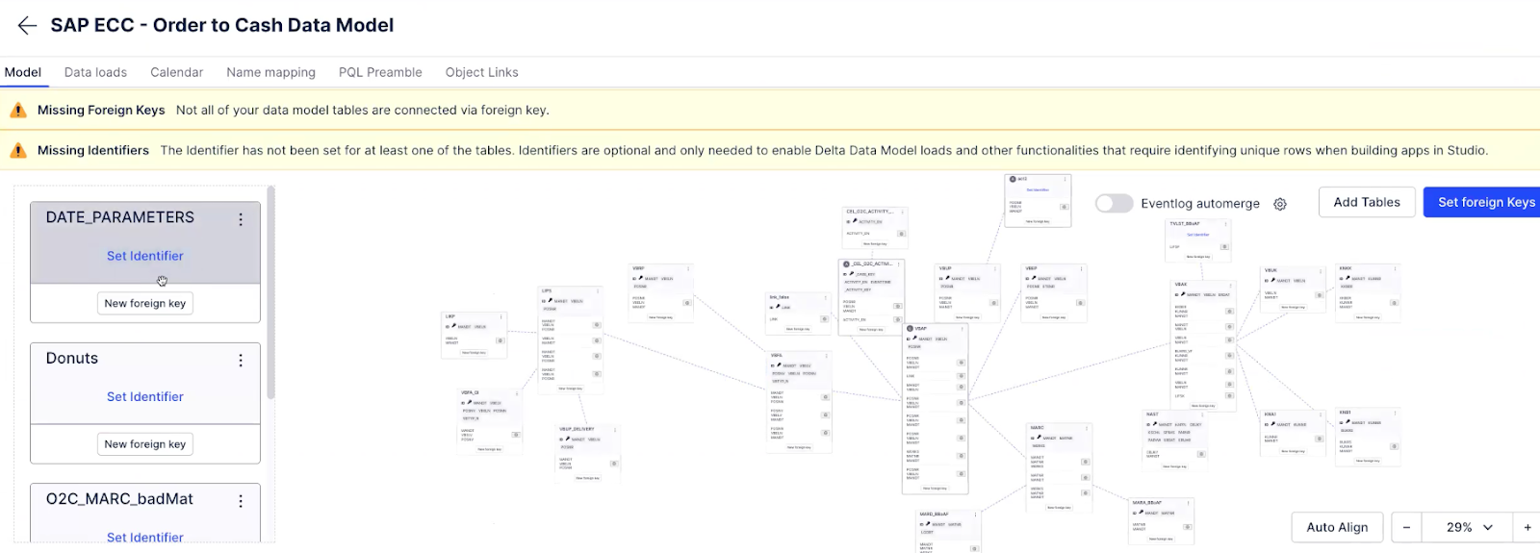Image resolution: width=1540 pixels, height=553 pixels.
Task: Click gear beside LINK row in link_false node
Action: 824,319
